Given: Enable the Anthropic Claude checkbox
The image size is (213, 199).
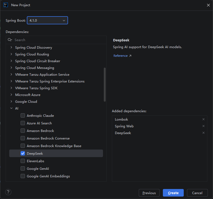Looking at the screenshot, I should click(x=23, y=115).
